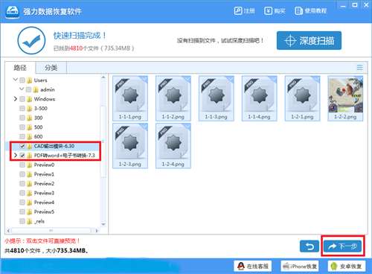
Task: Select the CAD输出模块-6.30 folder name
Action: [x=54, y=146]
